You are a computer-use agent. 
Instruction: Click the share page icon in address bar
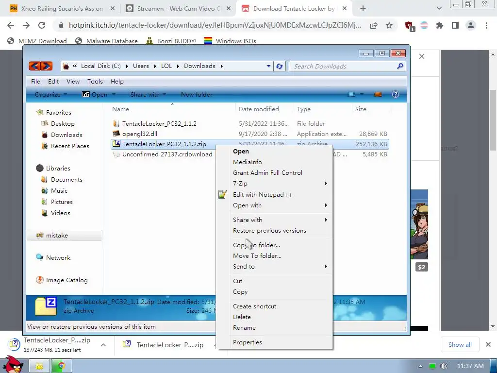tap(374, 25)
